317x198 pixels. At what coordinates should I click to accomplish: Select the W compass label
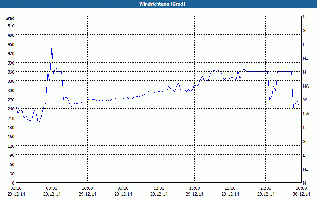[x=305, y=100]
